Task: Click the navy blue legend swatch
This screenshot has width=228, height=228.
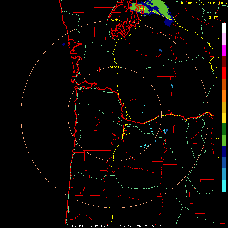Action: 224,152
